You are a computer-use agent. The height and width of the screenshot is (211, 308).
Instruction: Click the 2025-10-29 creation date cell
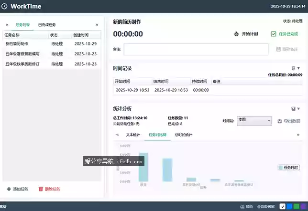pyautogui.click(x=86, y=44)
